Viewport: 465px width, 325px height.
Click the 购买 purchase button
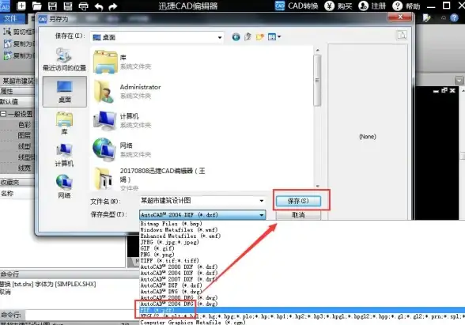[x=338, y=6]
